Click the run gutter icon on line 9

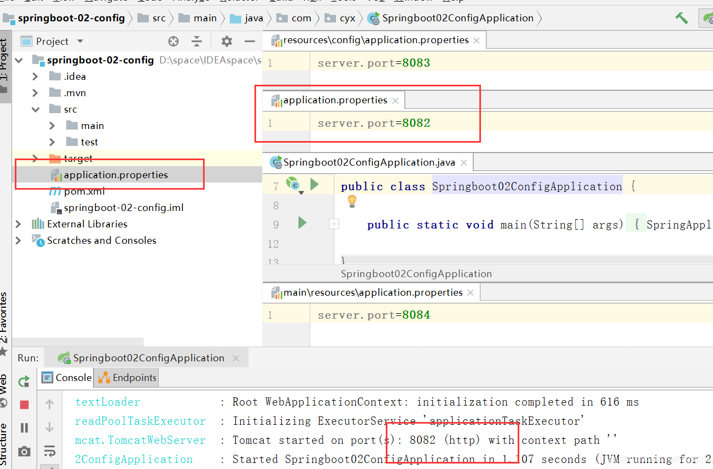tap(303, 222)
